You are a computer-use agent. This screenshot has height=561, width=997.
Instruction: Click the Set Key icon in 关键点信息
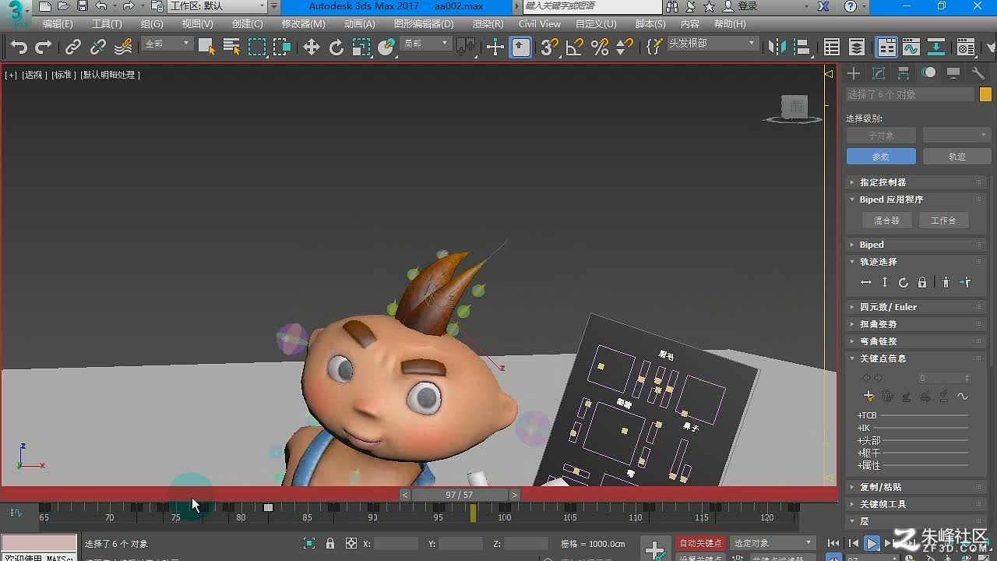(869, 397)
